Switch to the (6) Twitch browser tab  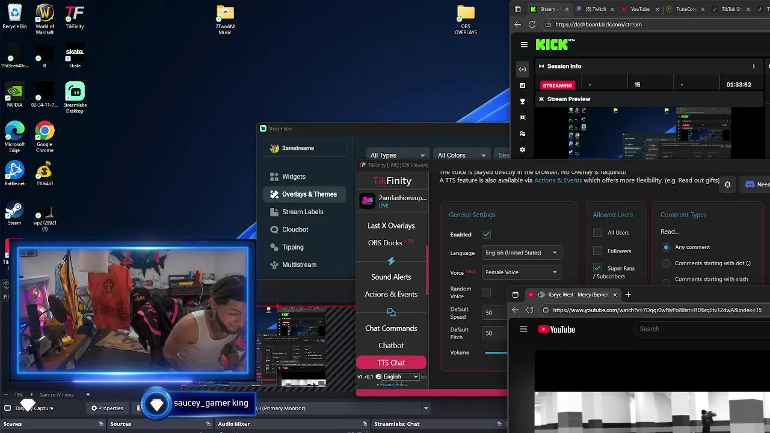point(594,9)
